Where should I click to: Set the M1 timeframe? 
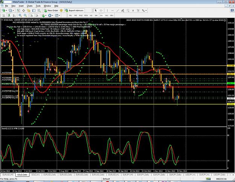pos(70,15)
